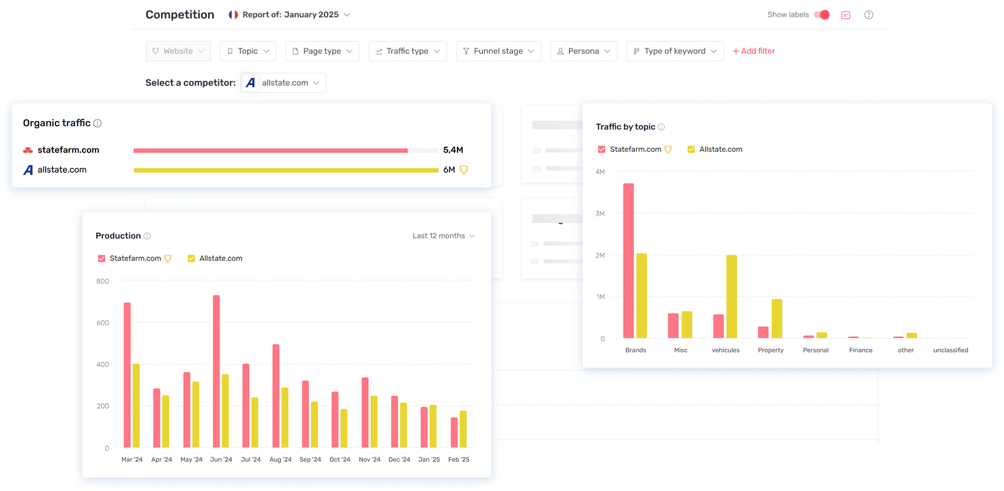
Task: Open the Traffic type filter dropdown
Action: tap(407, 51)
